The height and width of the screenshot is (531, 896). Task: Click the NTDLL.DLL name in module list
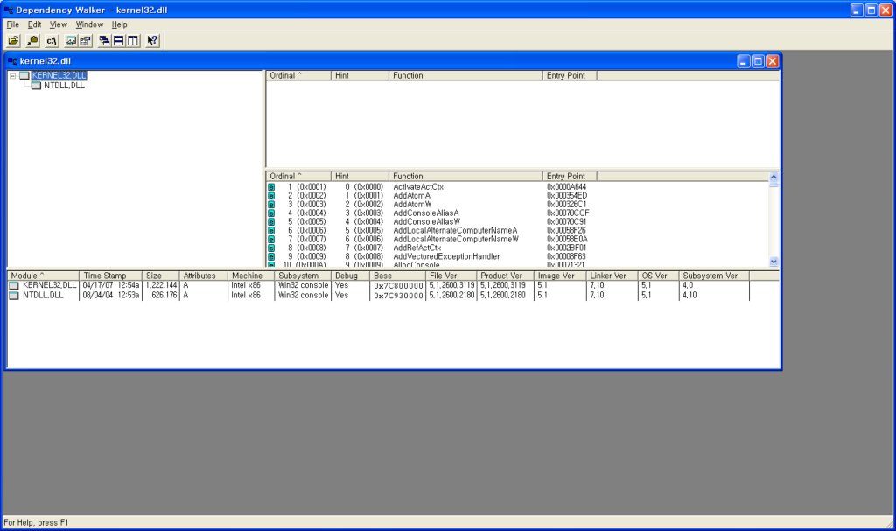43,296
